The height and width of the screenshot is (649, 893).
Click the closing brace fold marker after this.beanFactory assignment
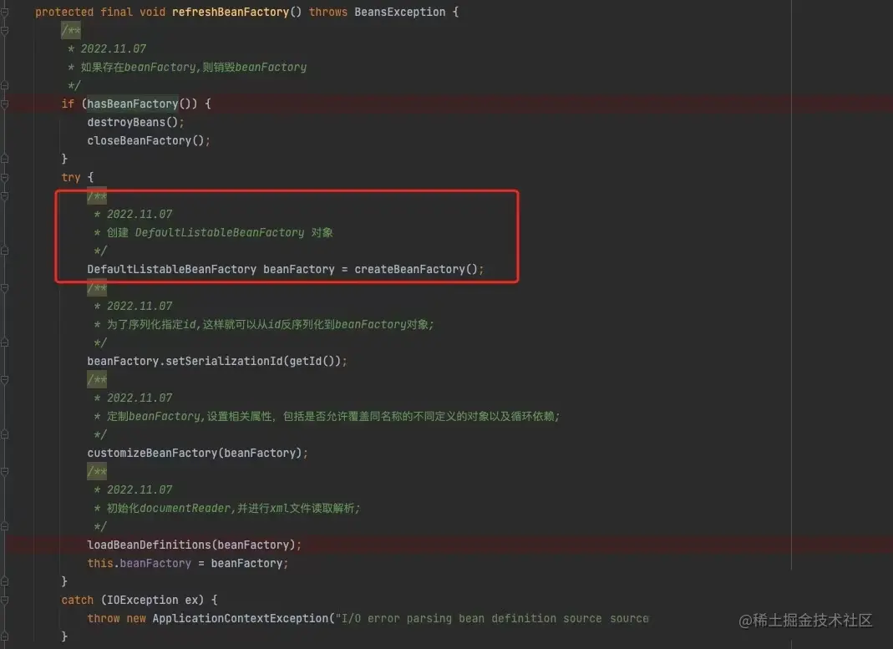4,581
